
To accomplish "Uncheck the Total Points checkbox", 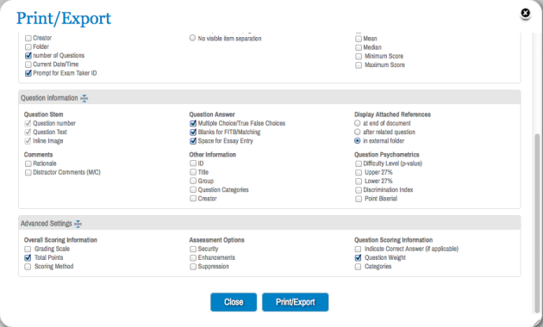I will [28, 258].
